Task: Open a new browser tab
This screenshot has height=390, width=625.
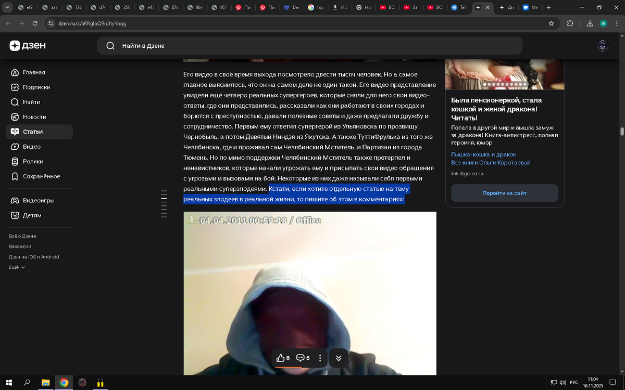Action: pos(548,7)
